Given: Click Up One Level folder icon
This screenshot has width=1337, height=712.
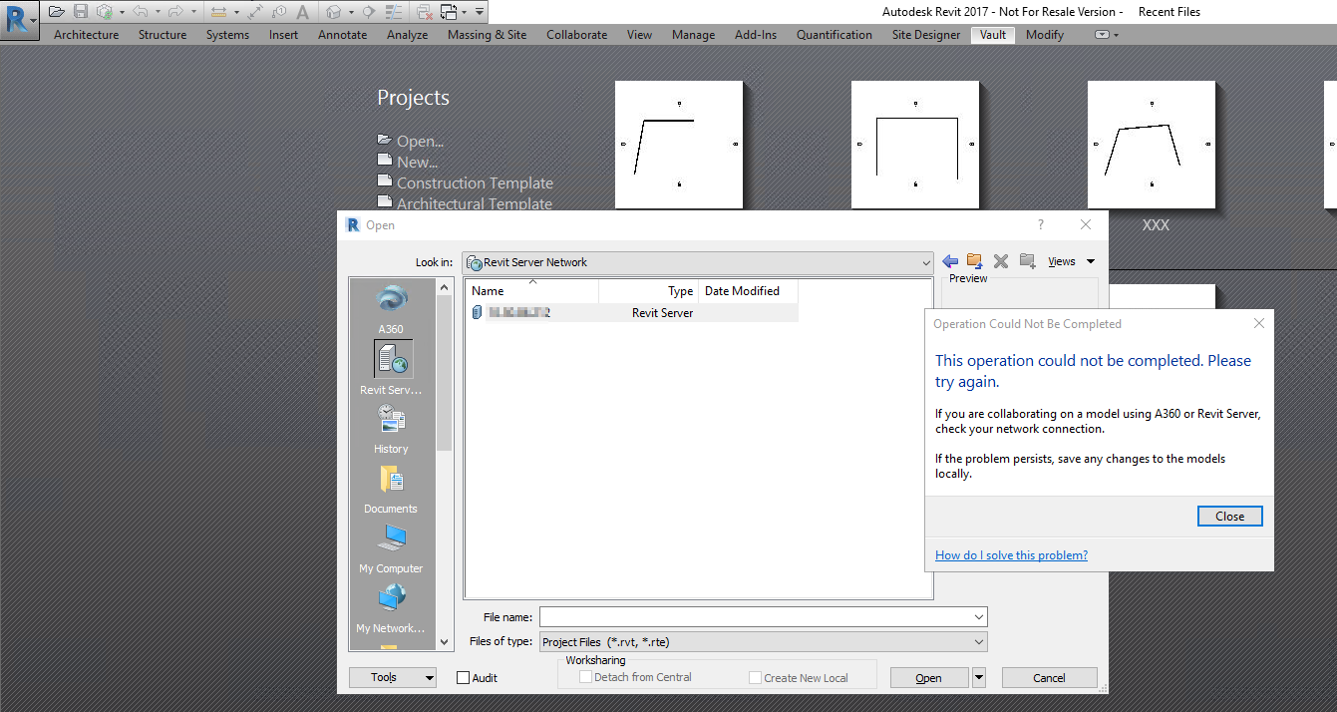Looking at the screenshot, I should (x=975, y=261).
